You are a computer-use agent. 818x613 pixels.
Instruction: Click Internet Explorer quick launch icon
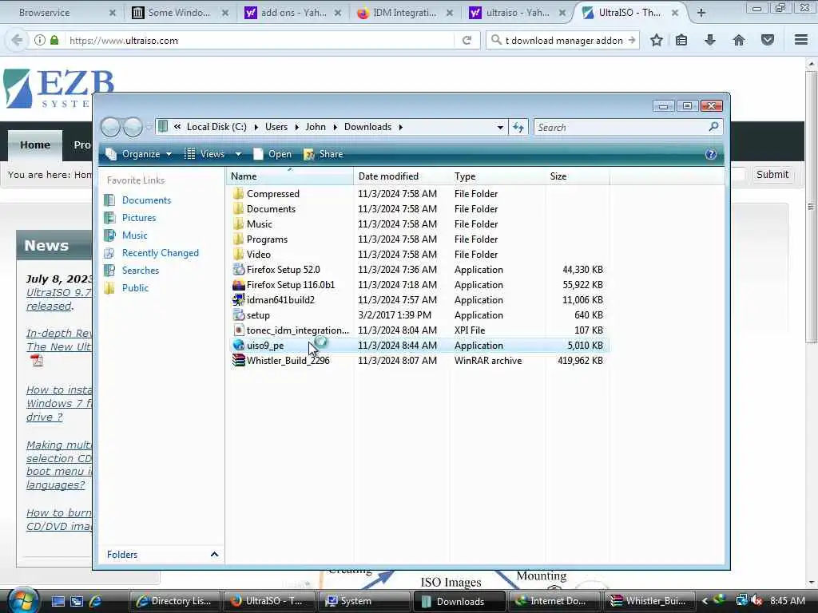(x=96, y=601)
